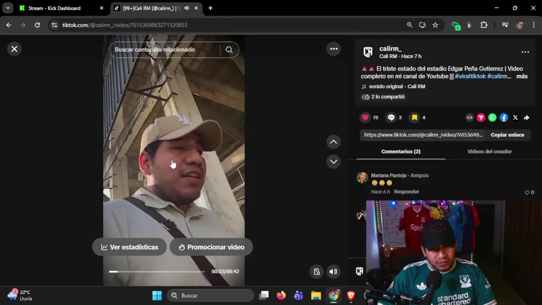542x305 pixels.
Task: Go to previous video with up chevron
Action: pyautogui.click(x=334, y=142)
